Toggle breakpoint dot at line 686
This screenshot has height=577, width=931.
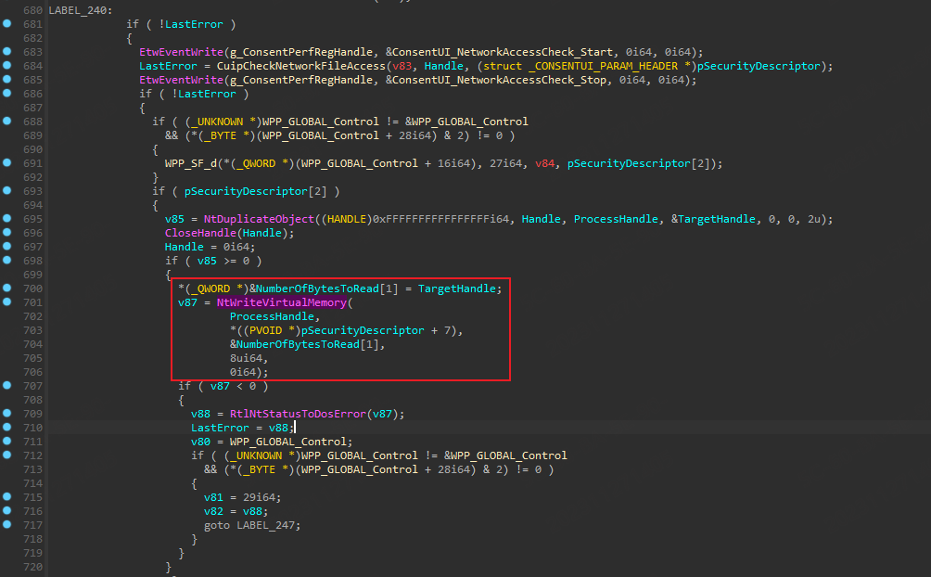(x=7, y=94)
